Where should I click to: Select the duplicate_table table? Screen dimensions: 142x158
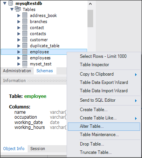click(45, 46)
